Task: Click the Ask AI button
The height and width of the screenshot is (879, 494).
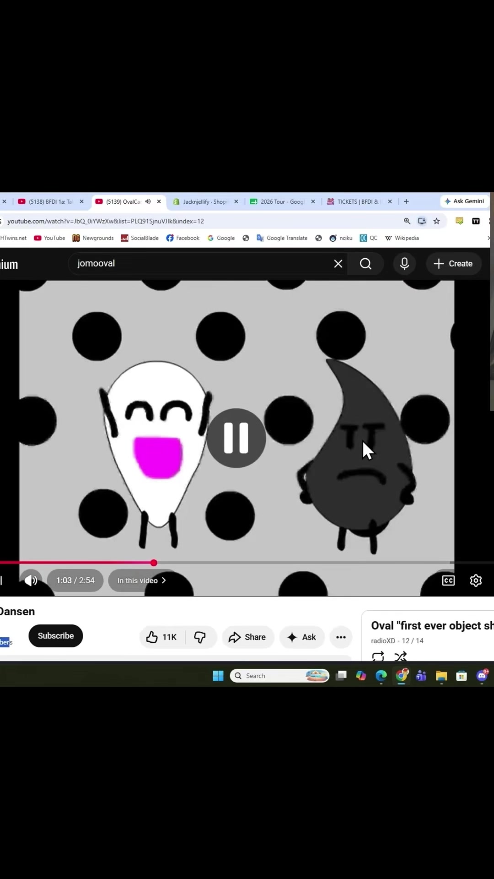Action: 301,637
